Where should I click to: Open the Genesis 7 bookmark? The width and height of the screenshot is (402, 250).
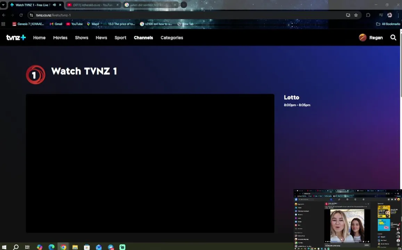[28, 24]
